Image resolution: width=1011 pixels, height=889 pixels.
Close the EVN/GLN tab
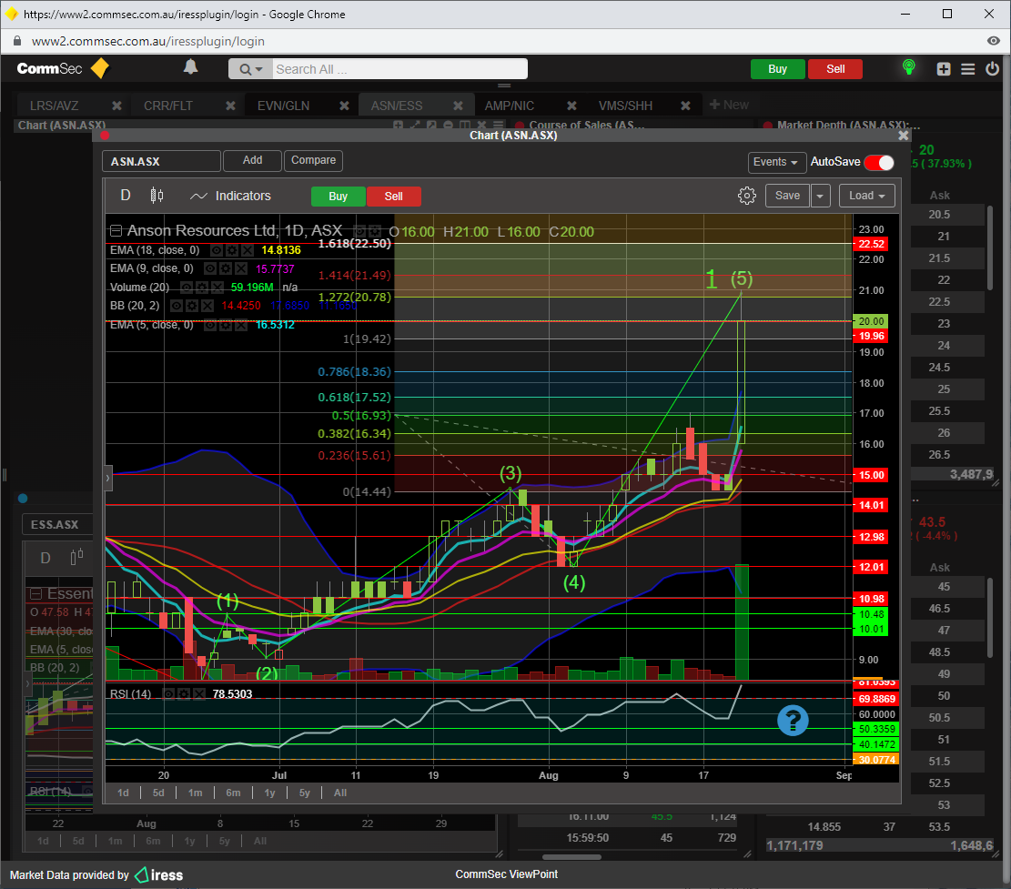344,106
